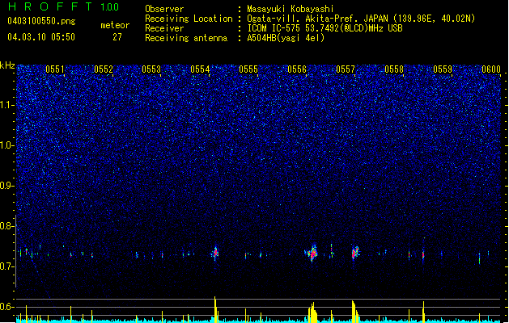Click the meteor echo burst at 0557

coord(355,253)
